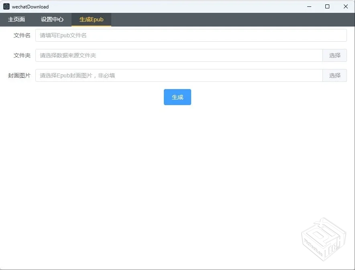Click the 文件名 input to enter Epub filename
This screenshot has width=355, height=270.
(x=161, y=35)
